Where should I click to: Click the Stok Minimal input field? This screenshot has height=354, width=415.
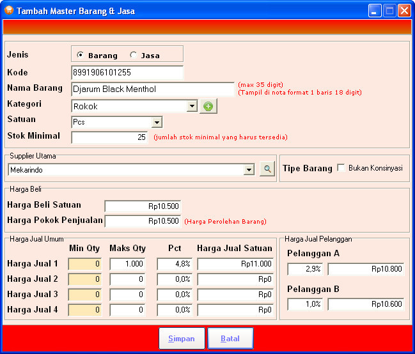pyautogui.click(x=109, y=137)
